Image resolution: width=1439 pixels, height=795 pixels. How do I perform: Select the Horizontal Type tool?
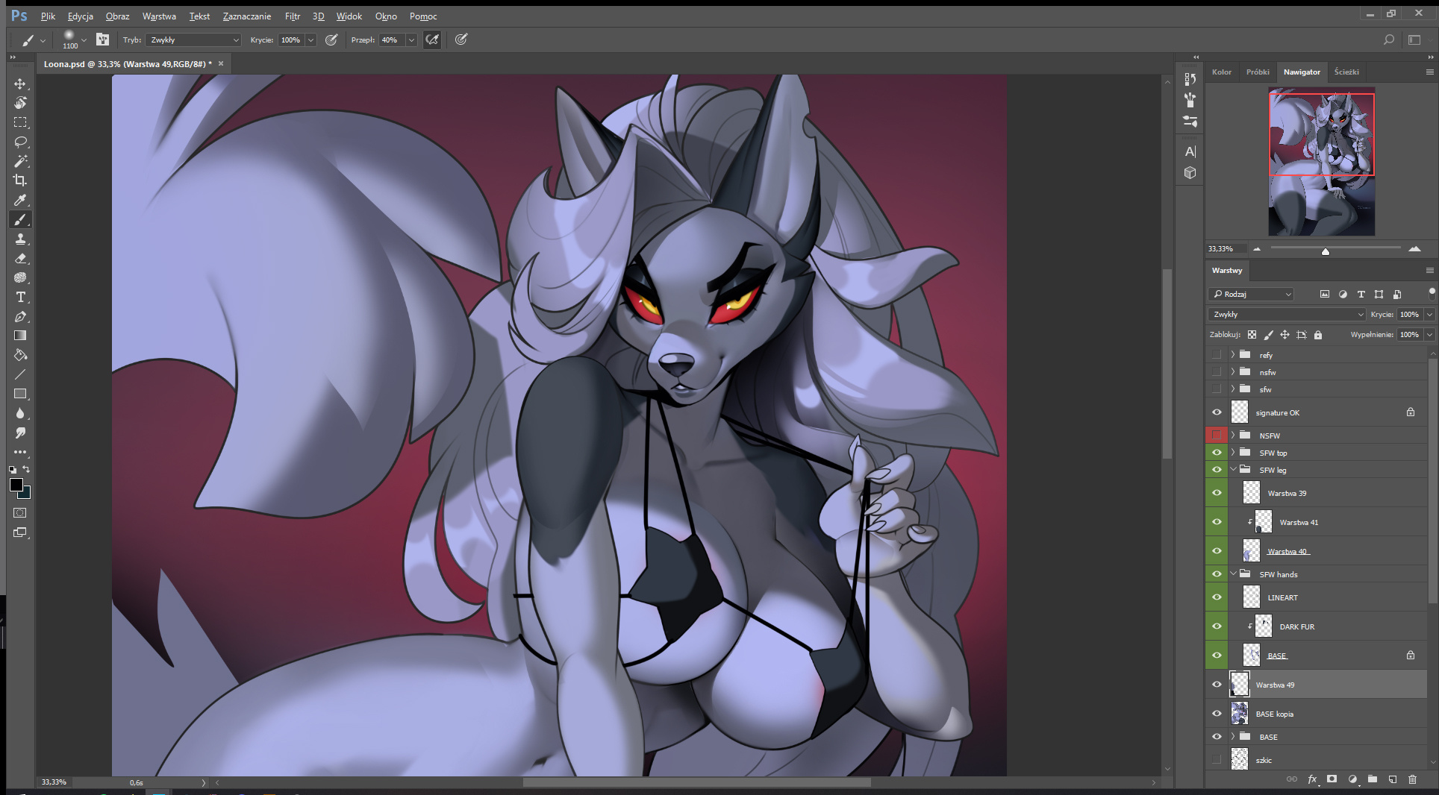tap(20, 297)
